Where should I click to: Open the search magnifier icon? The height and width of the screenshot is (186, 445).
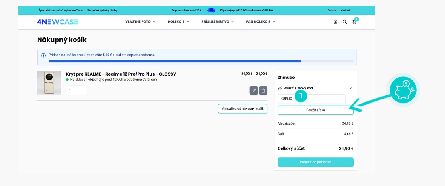click(x=345, y=22)
